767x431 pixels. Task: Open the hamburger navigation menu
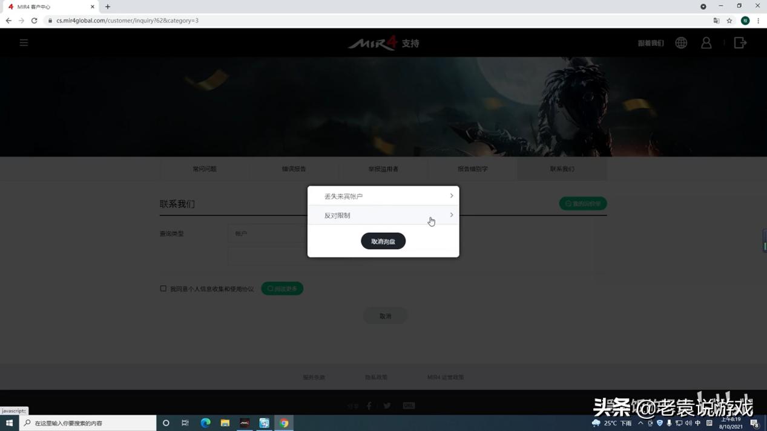click(x=23, y=42)
